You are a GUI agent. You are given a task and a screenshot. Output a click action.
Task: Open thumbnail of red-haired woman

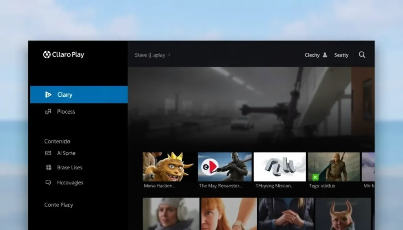coord(229,214)
